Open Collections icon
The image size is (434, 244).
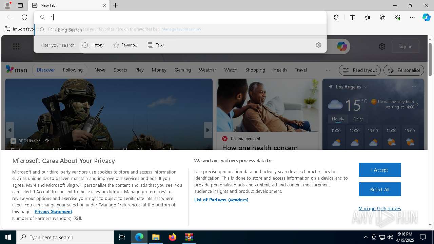382,17
